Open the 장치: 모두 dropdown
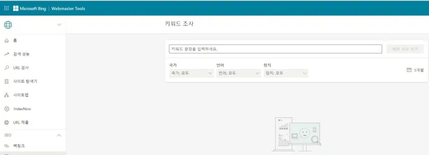The width and height of the screenshot is (429, 155). click(x=286, y=73)
